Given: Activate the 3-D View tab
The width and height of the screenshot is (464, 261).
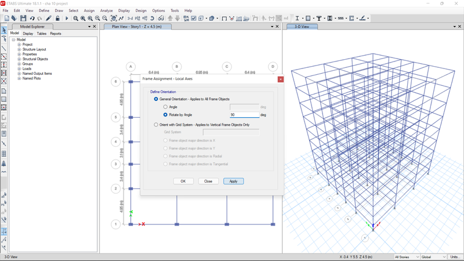Looking at the screenshot, I should tap(302, 27).
